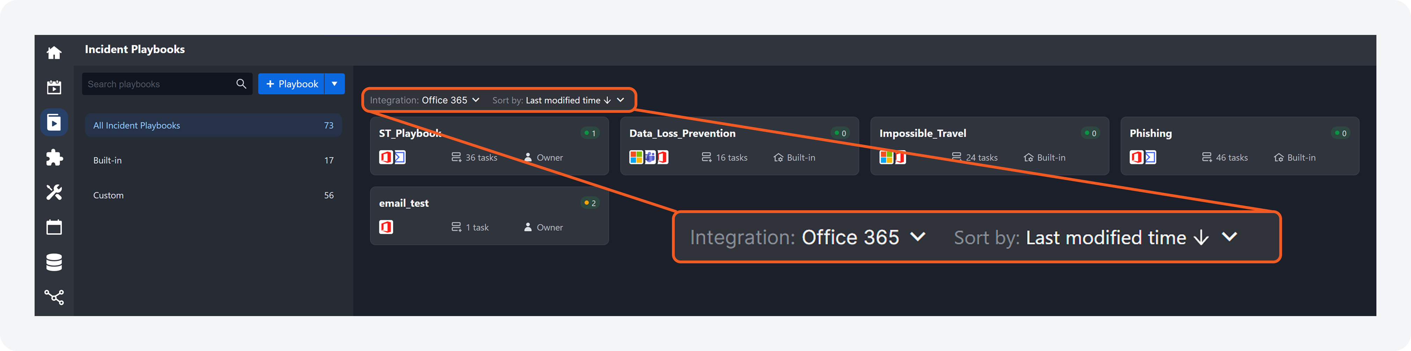Select All Incident Playbooks category
This screenshot has height=351, width=1411.
coord(213,125)
